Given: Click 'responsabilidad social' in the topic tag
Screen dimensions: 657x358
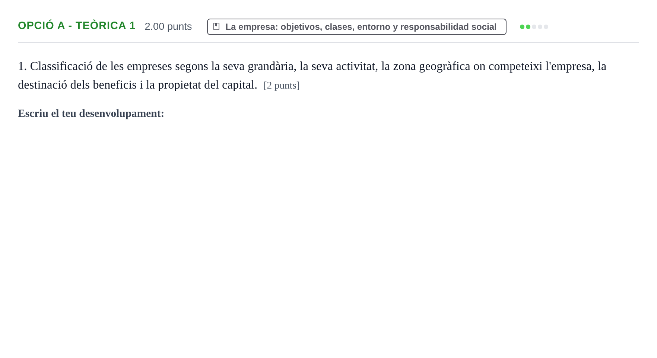Looking at the screenshot, I should [x=448, y=27].
